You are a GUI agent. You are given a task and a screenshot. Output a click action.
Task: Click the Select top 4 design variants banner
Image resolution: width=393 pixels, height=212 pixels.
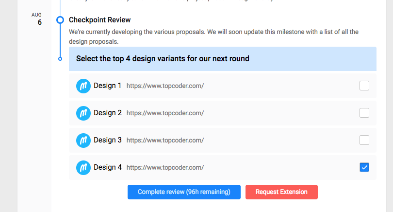point(223,59)
